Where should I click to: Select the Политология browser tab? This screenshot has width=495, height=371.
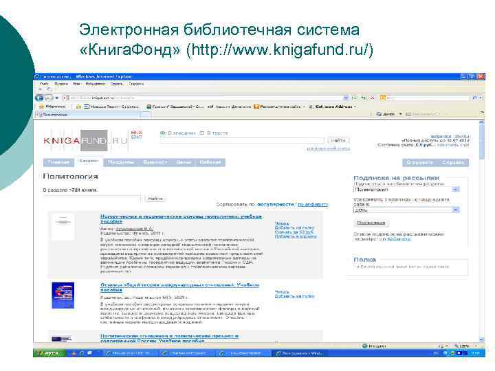[89, 115]
